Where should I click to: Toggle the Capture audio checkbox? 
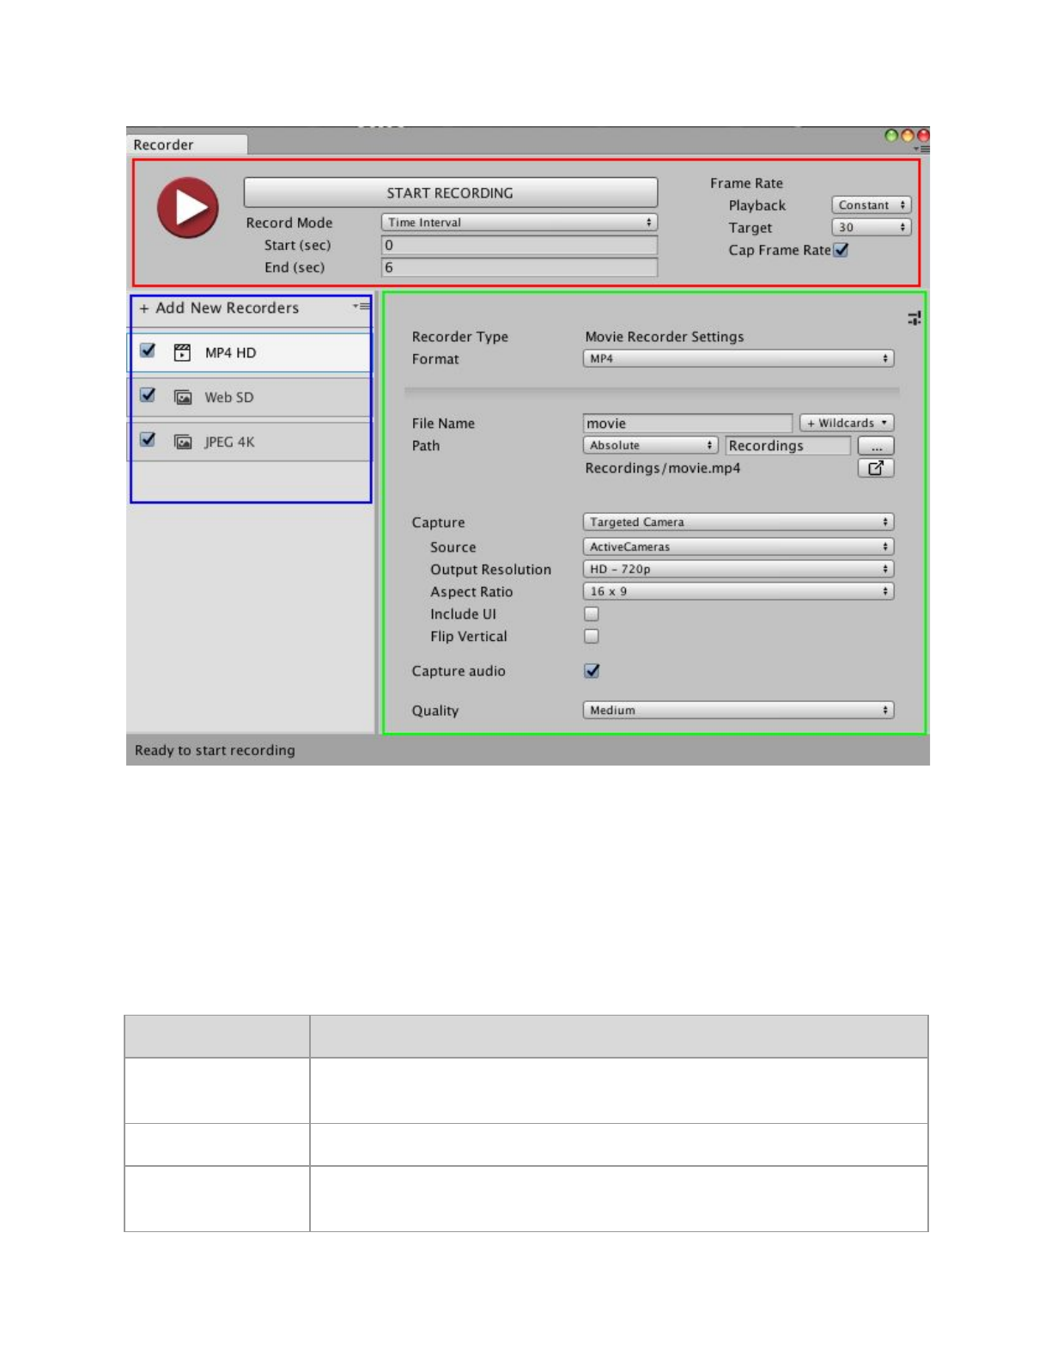592,670
